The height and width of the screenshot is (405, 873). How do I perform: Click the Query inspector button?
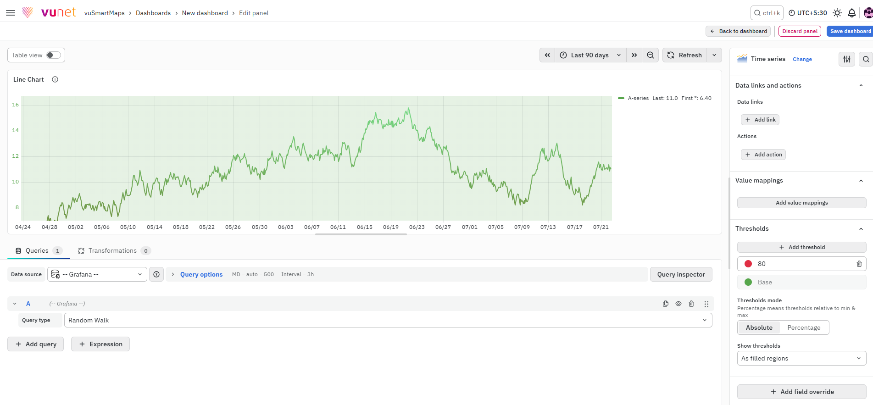pos(681,274)
